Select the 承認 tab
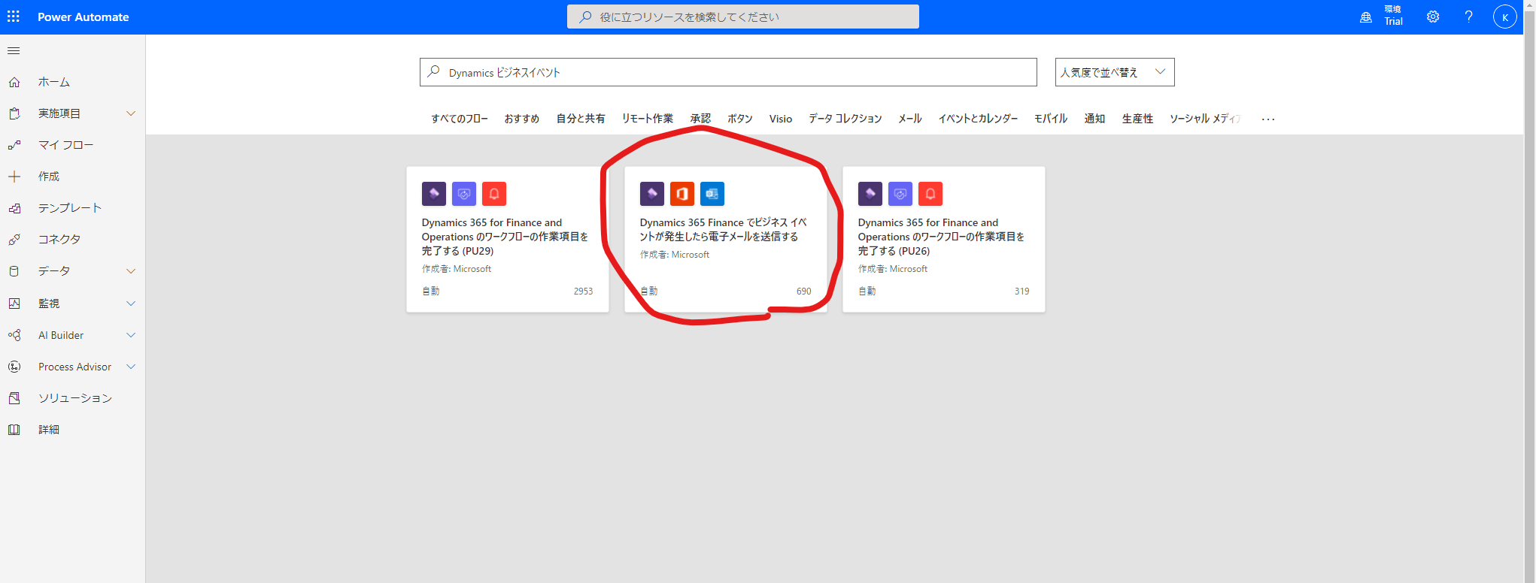 coord(700,119)
